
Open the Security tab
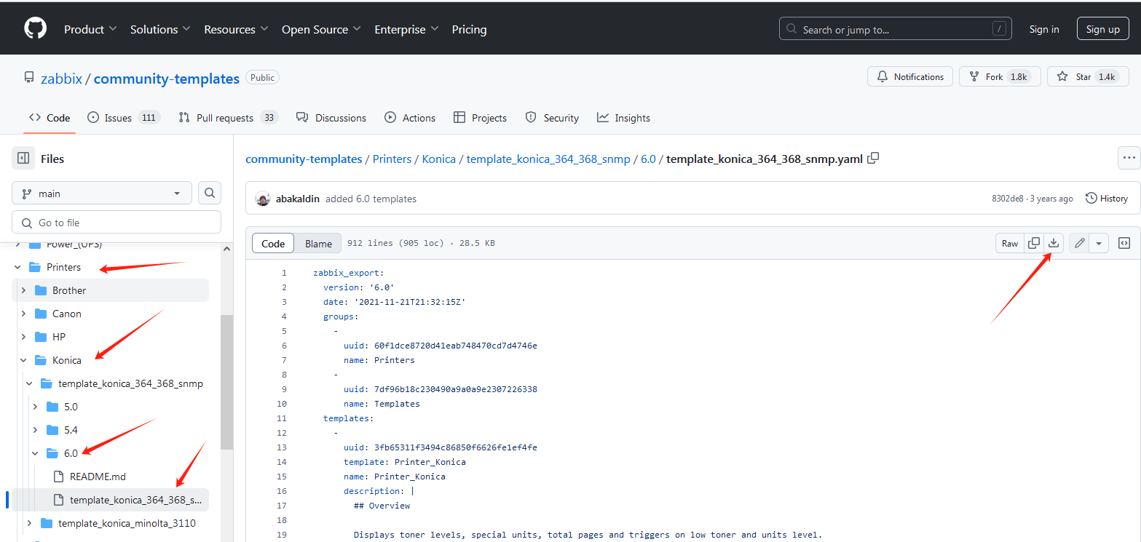tap(552, 118)
